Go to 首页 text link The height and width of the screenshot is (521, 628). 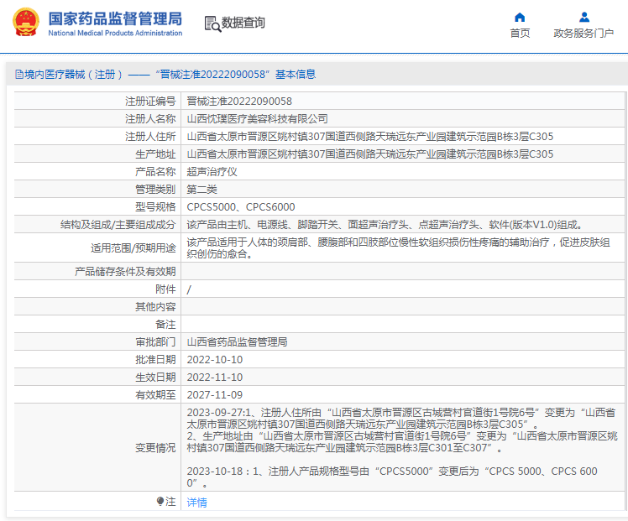[520, 34]
